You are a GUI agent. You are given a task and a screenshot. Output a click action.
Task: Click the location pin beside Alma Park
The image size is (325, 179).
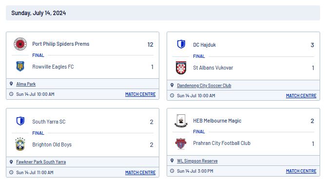[x=11, y=84]
